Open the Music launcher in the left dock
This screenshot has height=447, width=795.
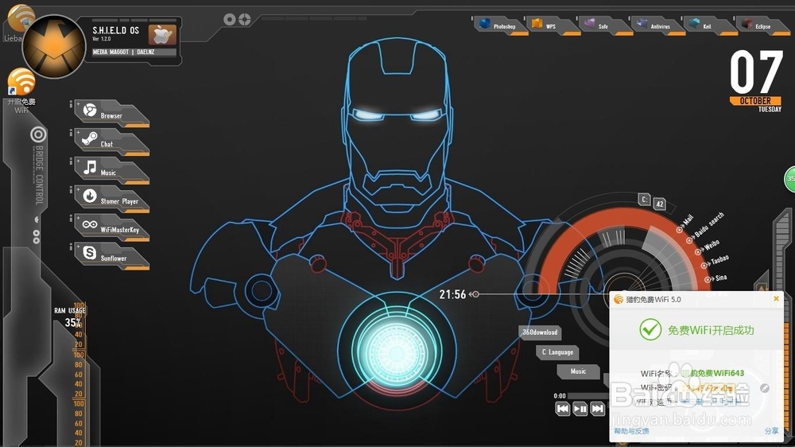point(111,170)
